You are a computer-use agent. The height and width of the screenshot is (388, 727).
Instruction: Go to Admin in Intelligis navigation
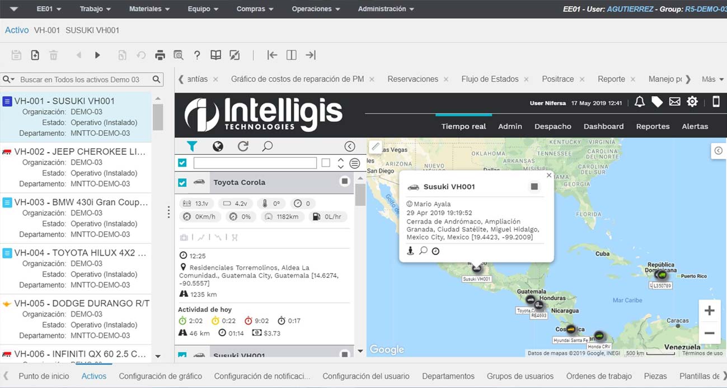point(510,126)
